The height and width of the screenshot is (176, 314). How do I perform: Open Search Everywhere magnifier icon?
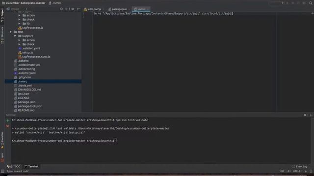tap(311, 3)
